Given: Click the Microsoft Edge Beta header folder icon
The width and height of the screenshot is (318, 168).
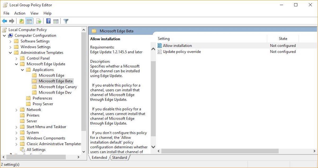Looking at the screenshot, I should tap(94, 31).
